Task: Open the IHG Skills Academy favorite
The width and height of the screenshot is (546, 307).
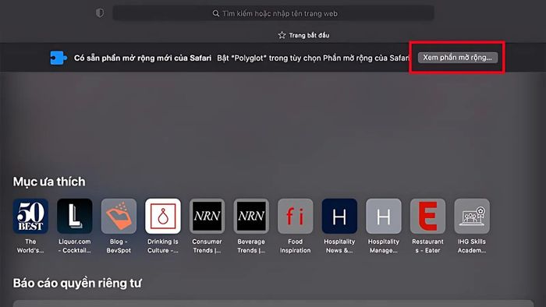Action: coord(472,216)
